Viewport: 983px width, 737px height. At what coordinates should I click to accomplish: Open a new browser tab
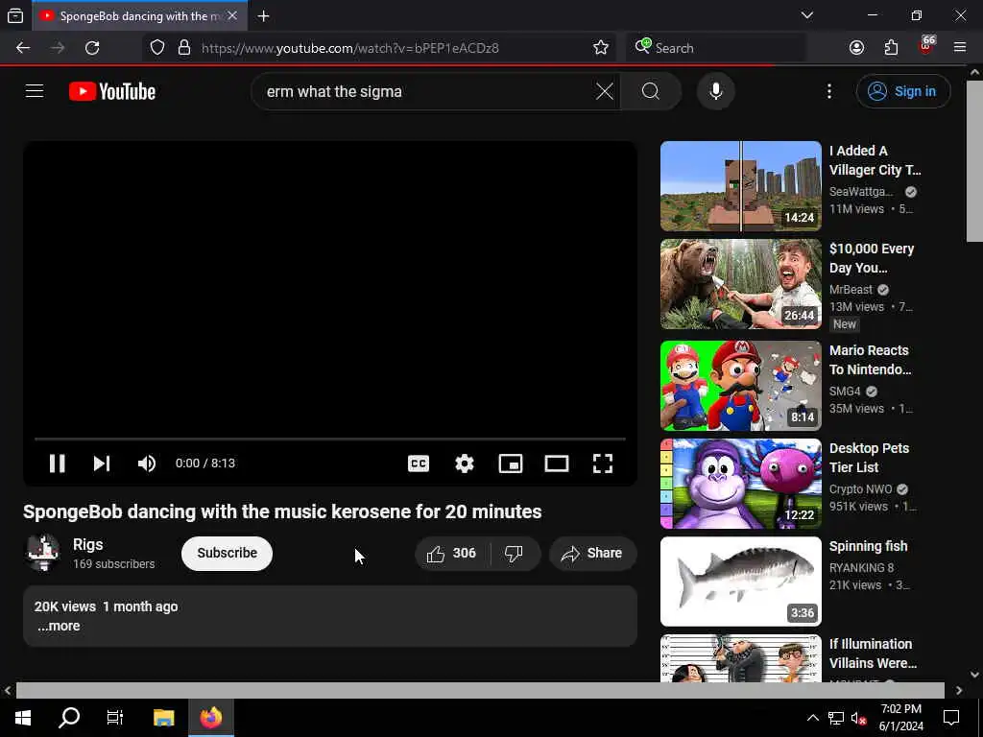(263, 16)
